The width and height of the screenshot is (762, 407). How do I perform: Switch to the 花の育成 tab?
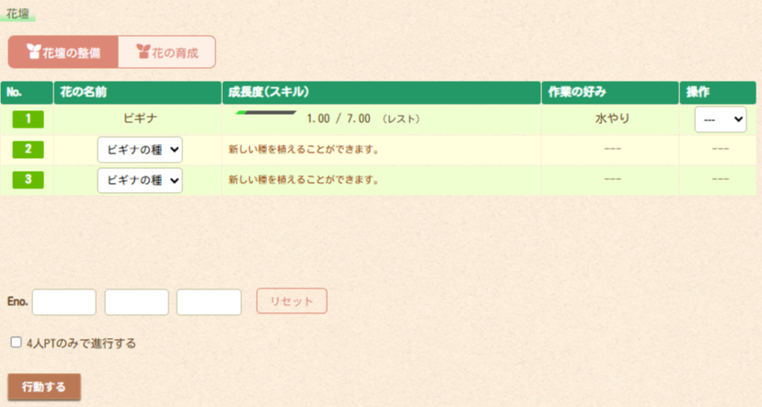[x=167, y=52]
